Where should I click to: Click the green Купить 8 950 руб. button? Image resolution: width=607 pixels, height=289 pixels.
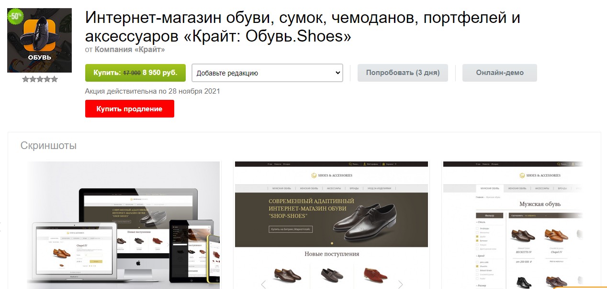[x=135, y=73]
